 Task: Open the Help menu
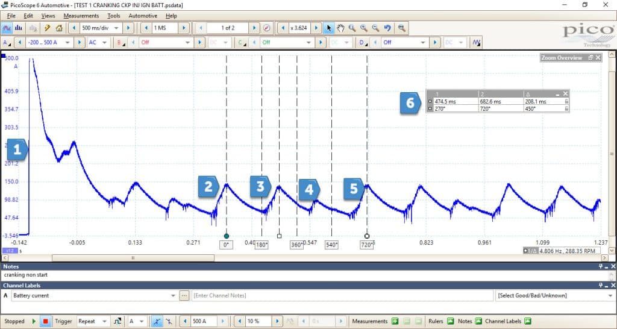click(x=171, y=16)
